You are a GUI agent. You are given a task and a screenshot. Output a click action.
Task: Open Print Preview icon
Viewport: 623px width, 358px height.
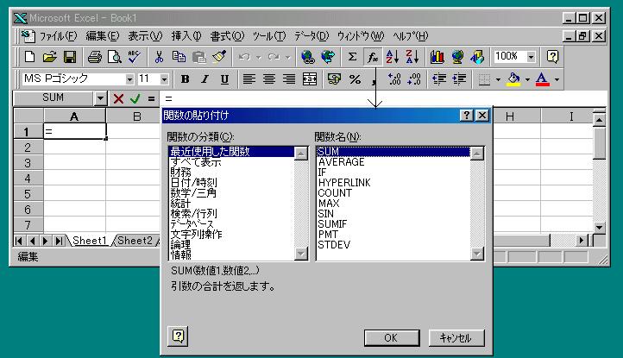click(x=115, y=57)
